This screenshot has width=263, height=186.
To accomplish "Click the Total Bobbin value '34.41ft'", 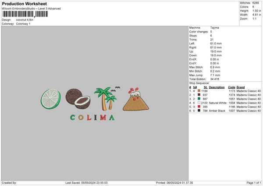I will [215, 79].
